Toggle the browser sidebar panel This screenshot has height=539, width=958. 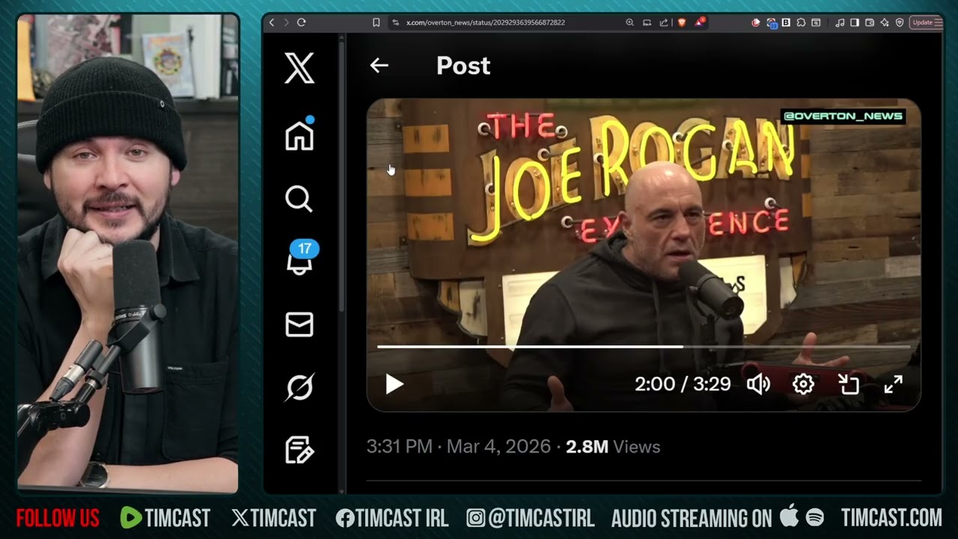855,22
